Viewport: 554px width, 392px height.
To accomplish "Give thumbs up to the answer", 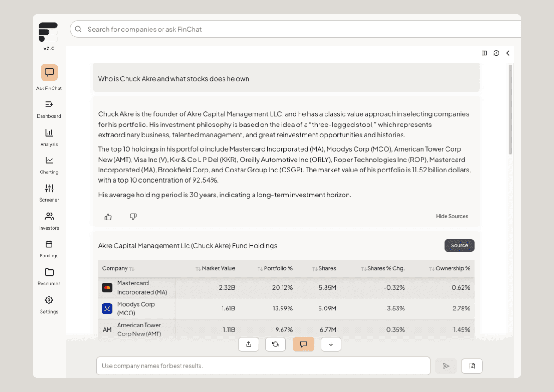I will (108, 217).
